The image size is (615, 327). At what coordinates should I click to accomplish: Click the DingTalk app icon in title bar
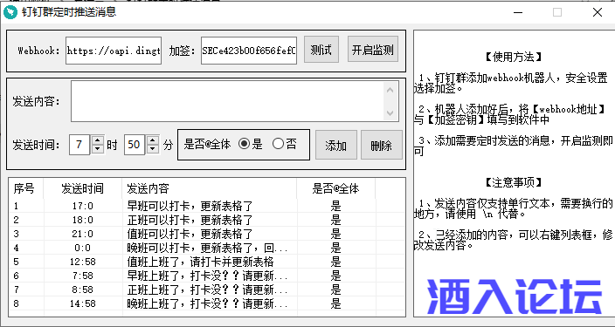tap(10, 12)
